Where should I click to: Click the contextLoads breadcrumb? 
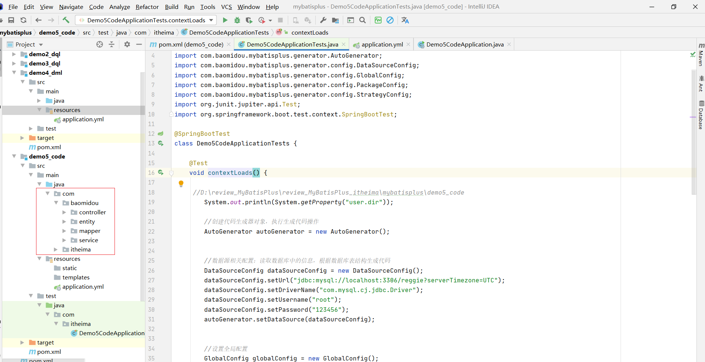pos(310,32)
